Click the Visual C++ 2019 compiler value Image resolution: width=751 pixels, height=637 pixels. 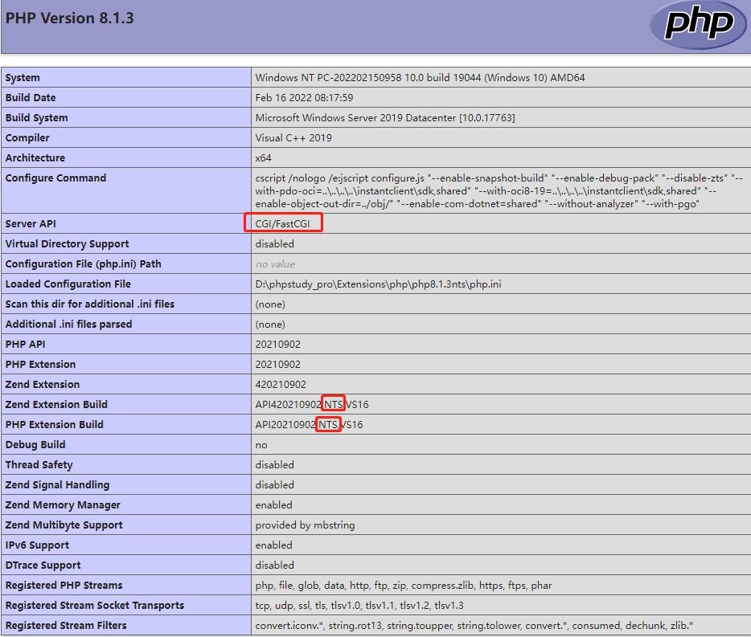293,137
